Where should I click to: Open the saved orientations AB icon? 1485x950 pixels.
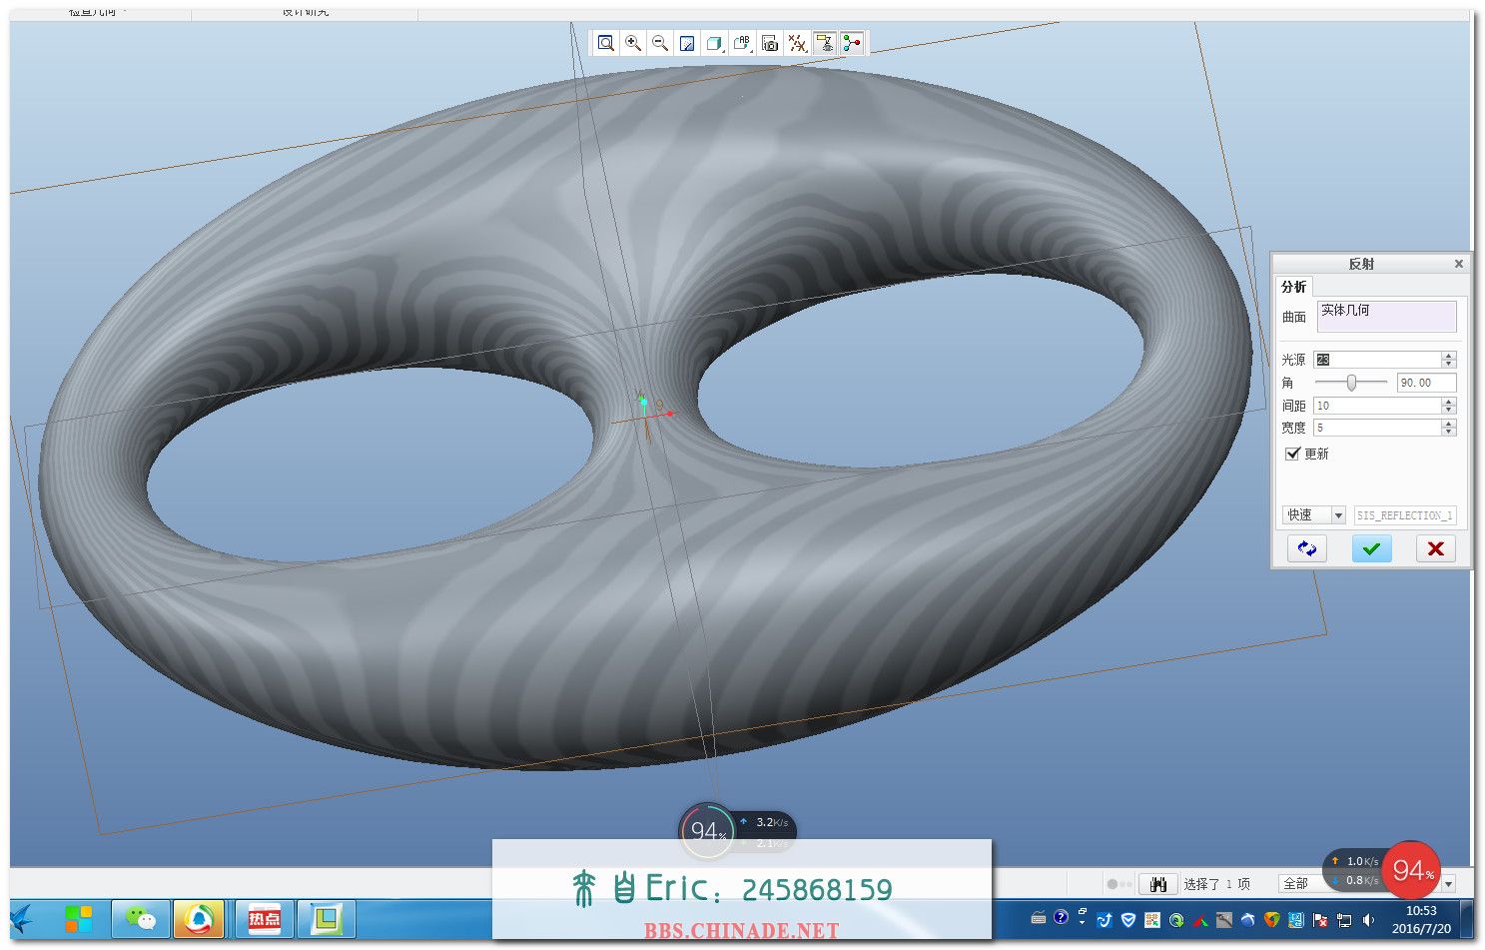pyautogui.click(x=742, y=43)
